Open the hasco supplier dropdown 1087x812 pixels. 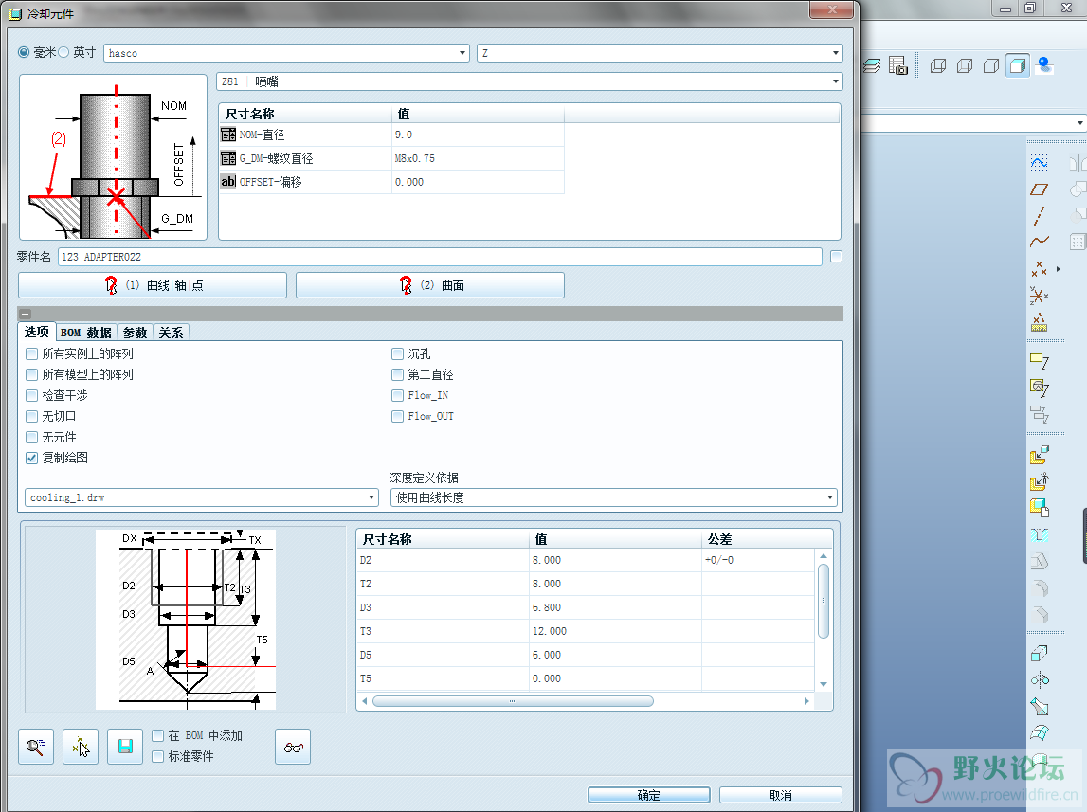click(x=286, y=53)
